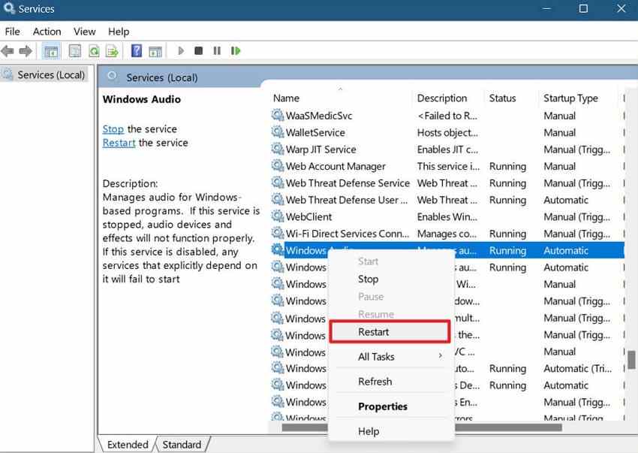The image size is (638, 453).
Task: Click Automatic startup of Windows Audio row
Action: coord(566,250)
